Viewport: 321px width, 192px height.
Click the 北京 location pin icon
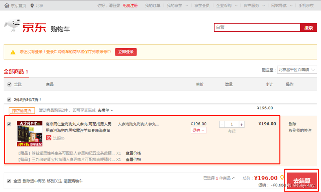[x=32, y=5]
